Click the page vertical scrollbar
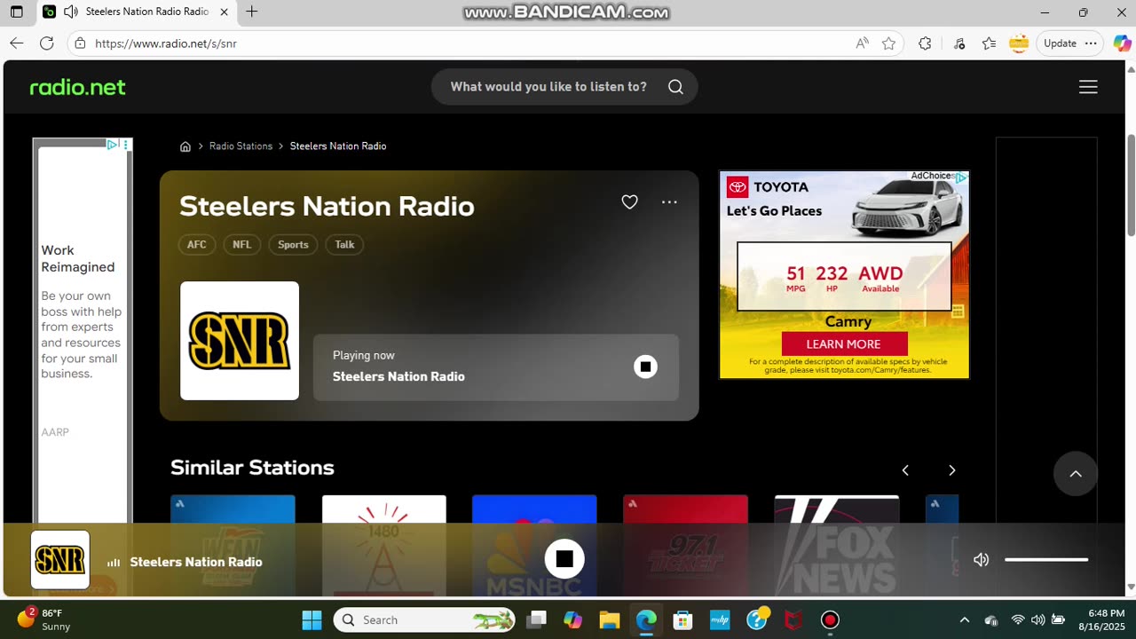1136x639 pixels. click(x=1131, y=185)
